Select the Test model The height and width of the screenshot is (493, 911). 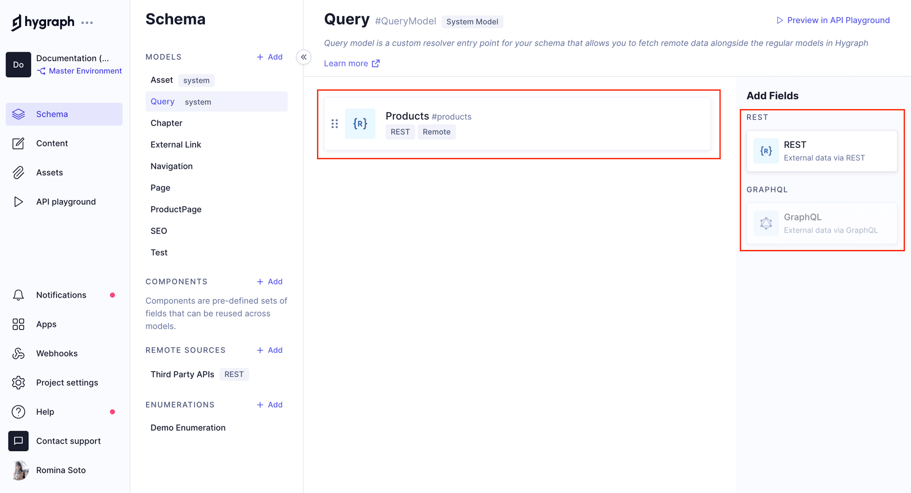216,253
